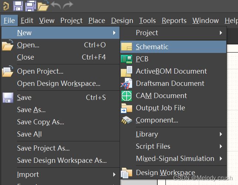Click the Save All toolbar icon
This screenshot has width=238, height=185.
tap(31, 6)
